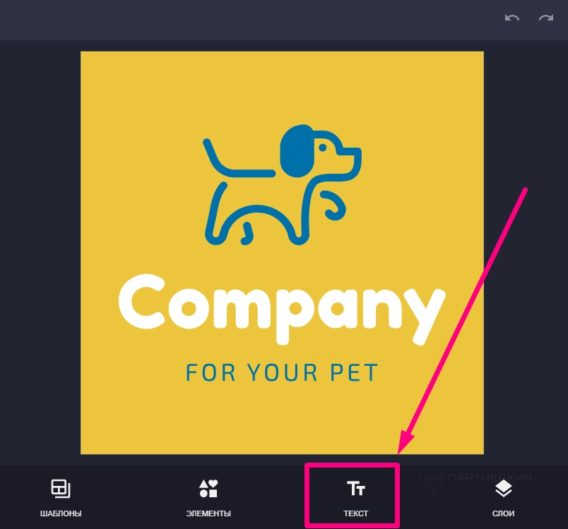
Task: Switch to the ШАБЛОНЫ tab label
Action: pos(61,513)
